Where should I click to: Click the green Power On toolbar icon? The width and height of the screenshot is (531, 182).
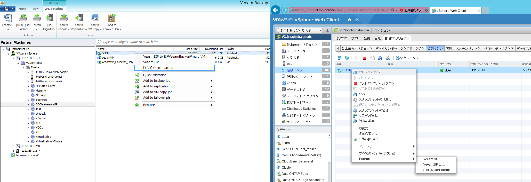356,58
